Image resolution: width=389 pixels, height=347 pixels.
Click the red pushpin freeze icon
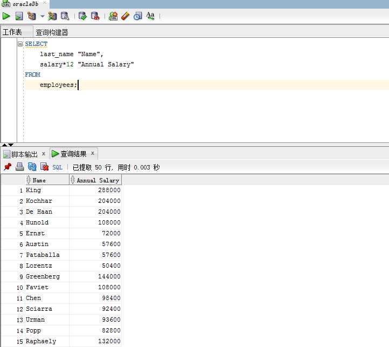pos(8,167)
